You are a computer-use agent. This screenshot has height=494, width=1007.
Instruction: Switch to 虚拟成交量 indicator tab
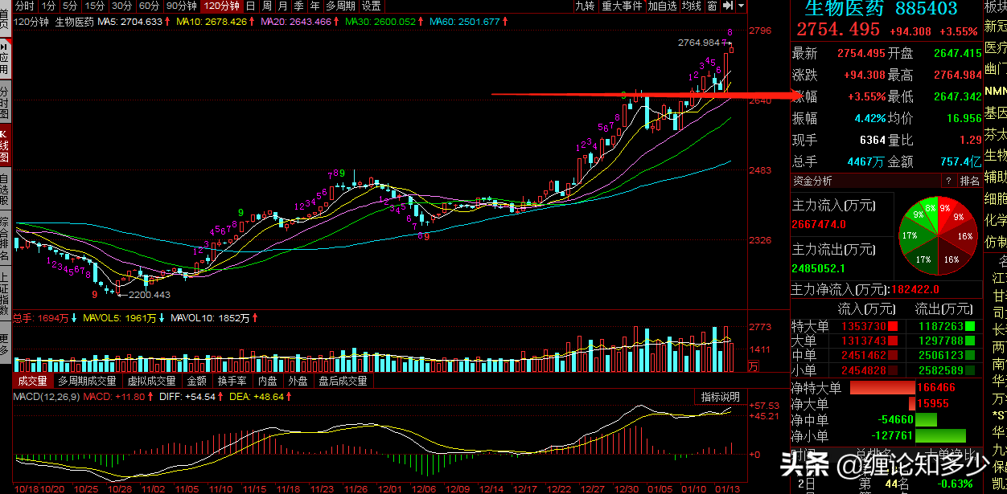(x=151, y=381)
